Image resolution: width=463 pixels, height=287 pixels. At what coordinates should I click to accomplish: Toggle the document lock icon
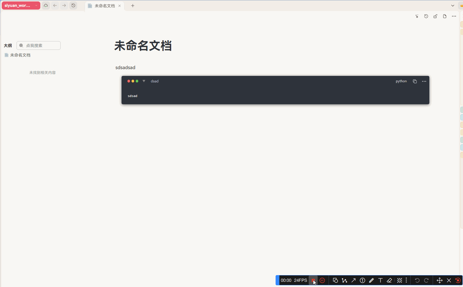pos(435,16)
